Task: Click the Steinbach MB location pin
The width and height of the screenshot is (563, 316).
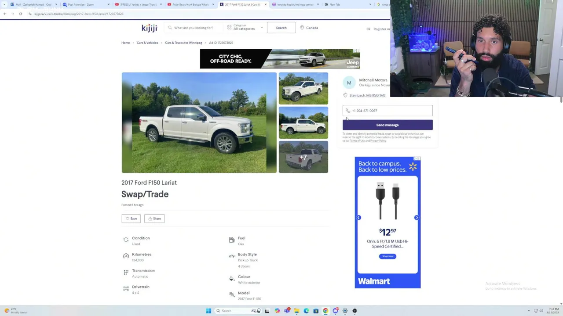Action: click(345, 95)
